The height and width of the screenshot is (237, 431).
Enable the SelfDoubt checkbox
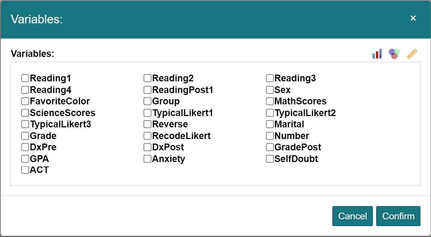pyautogui.click(x=270, y=159)
